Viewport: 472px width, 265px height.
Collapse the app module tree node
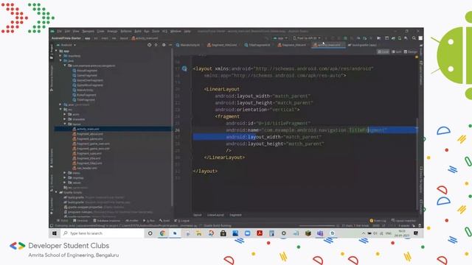(x=57, y=51)
